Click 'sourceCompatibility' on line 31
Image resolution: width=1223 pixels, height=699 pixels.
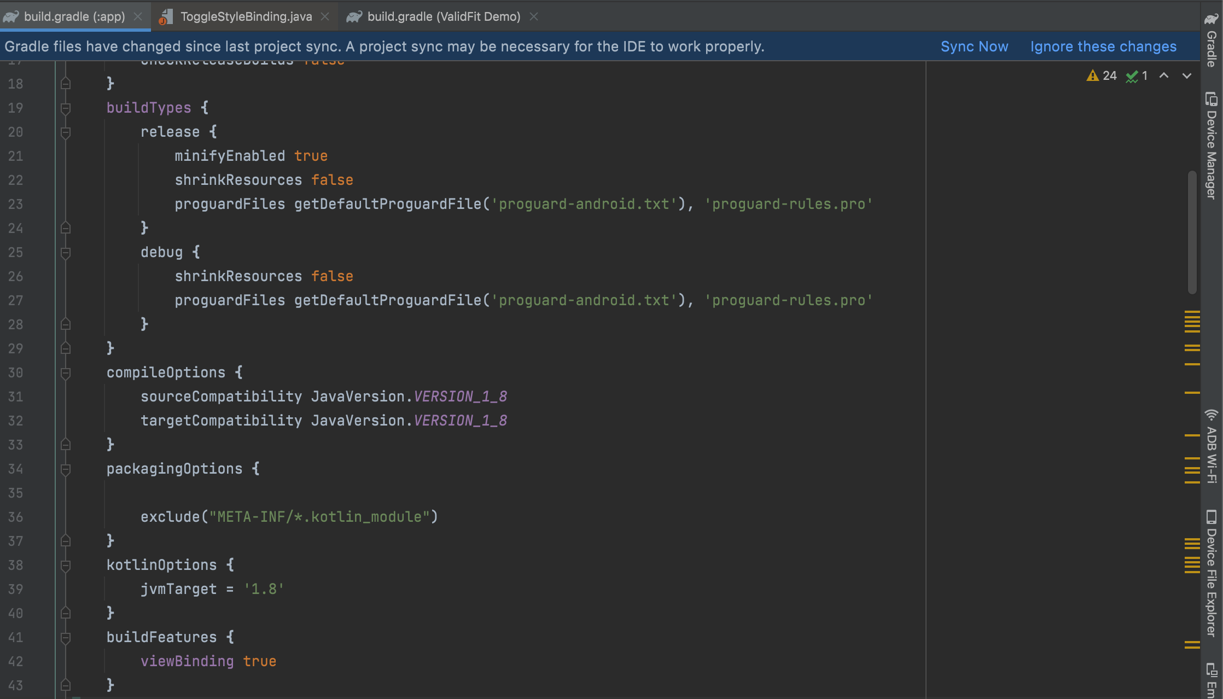click(x=222, y=397)
